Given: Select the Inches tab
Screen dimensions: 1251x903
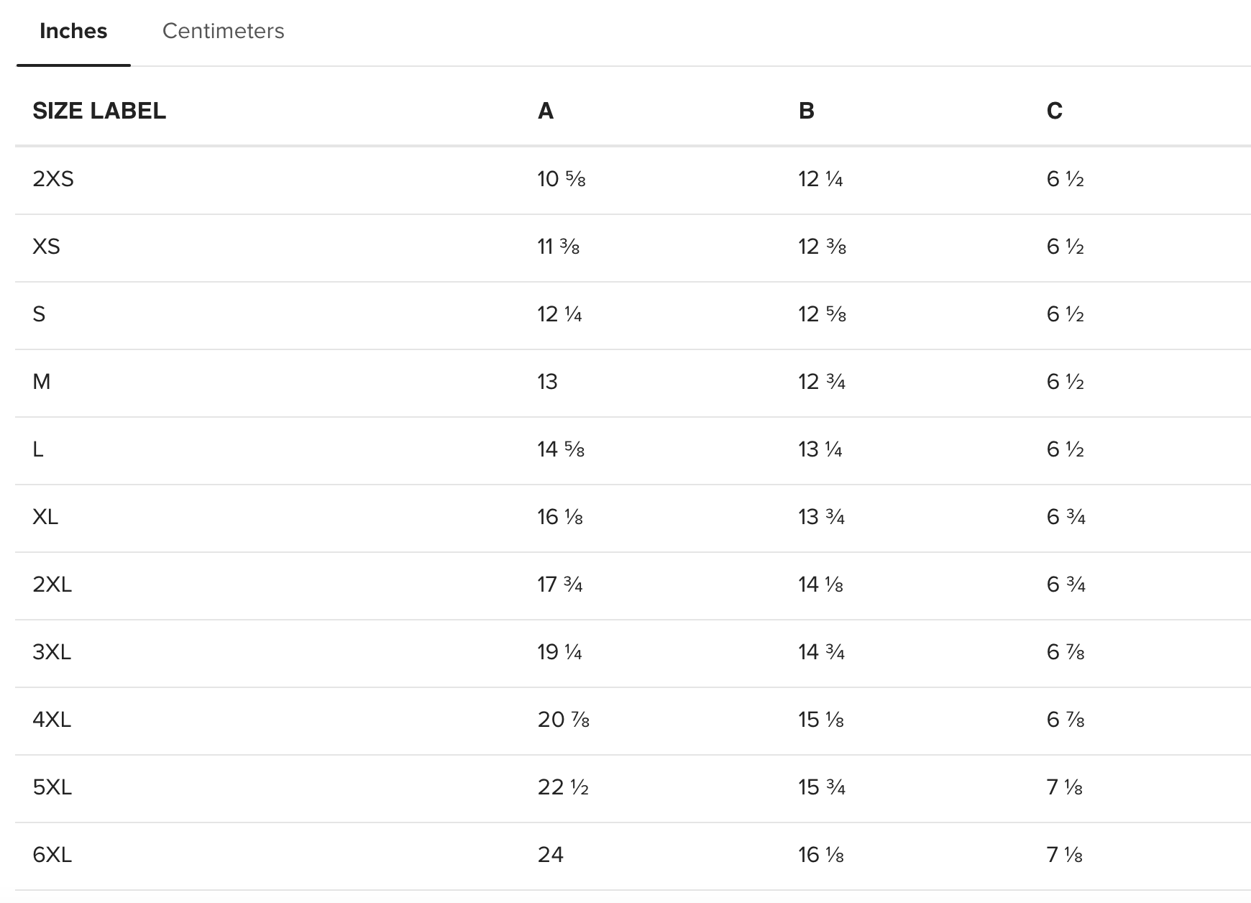Looking at the screenshot, I should [x=73, y=31].
